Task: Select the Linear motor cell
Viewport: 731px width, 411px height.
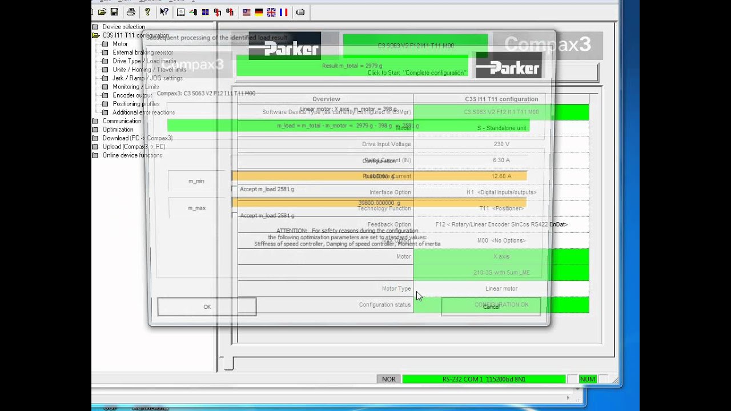Action: pyautogui.click(x=501, y=289)
